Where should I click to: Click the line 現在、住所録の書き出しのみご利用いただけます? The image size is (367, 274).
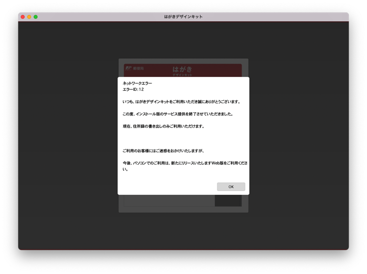(x=164, y=126)
